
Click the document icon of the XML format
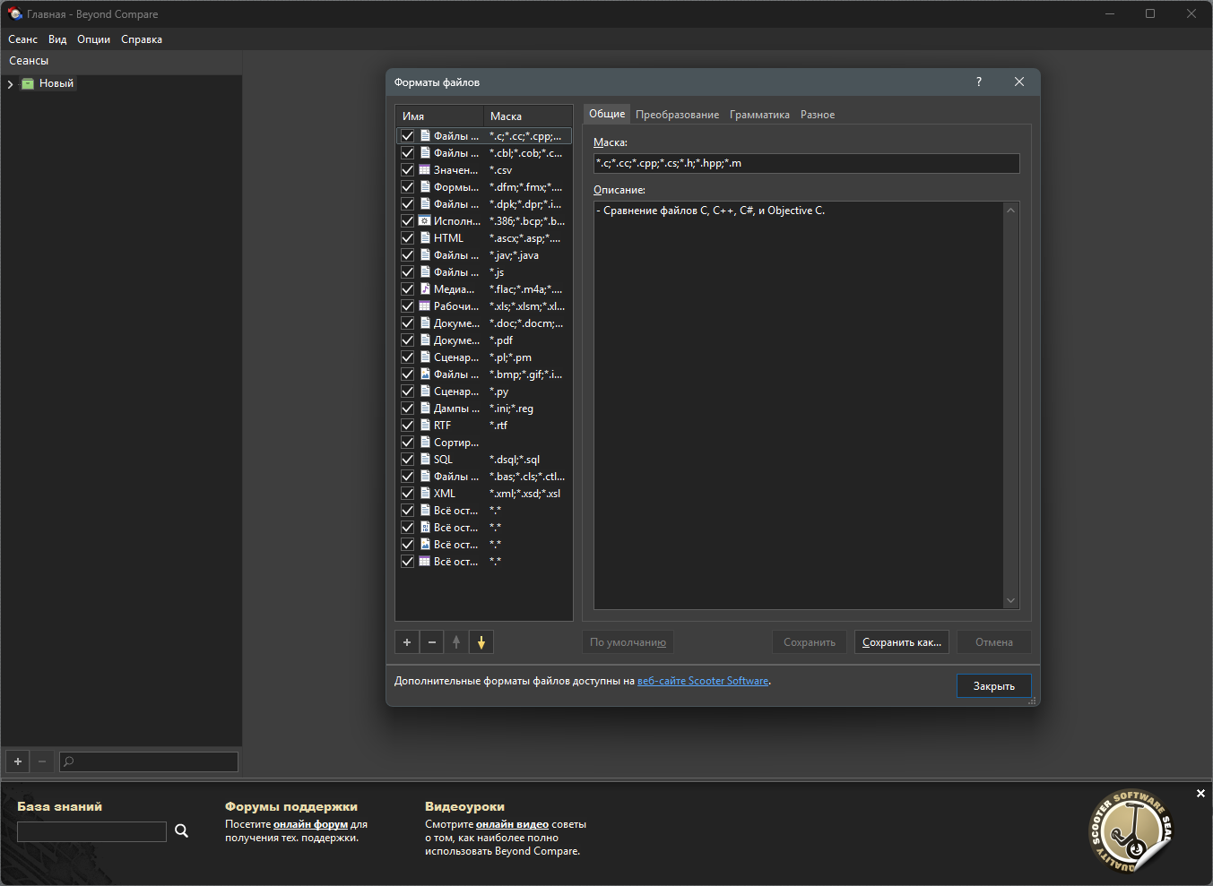tap(425, 494)
